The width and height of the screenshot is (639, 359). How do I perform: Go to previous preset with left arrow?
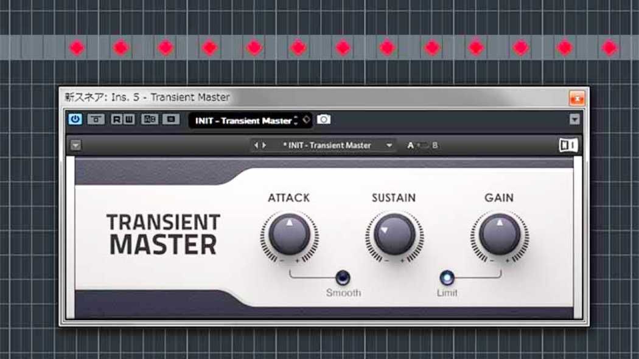(x=256, y=145)
